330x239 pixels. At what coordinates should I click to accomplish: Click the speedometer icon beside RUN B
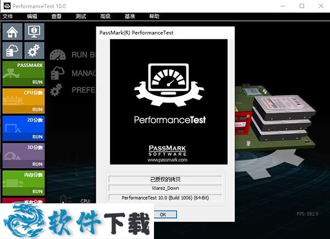point(58,55)
